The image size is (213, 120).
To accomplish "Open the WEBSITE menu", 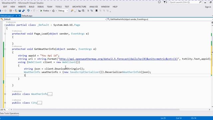I will pos(22,7).
